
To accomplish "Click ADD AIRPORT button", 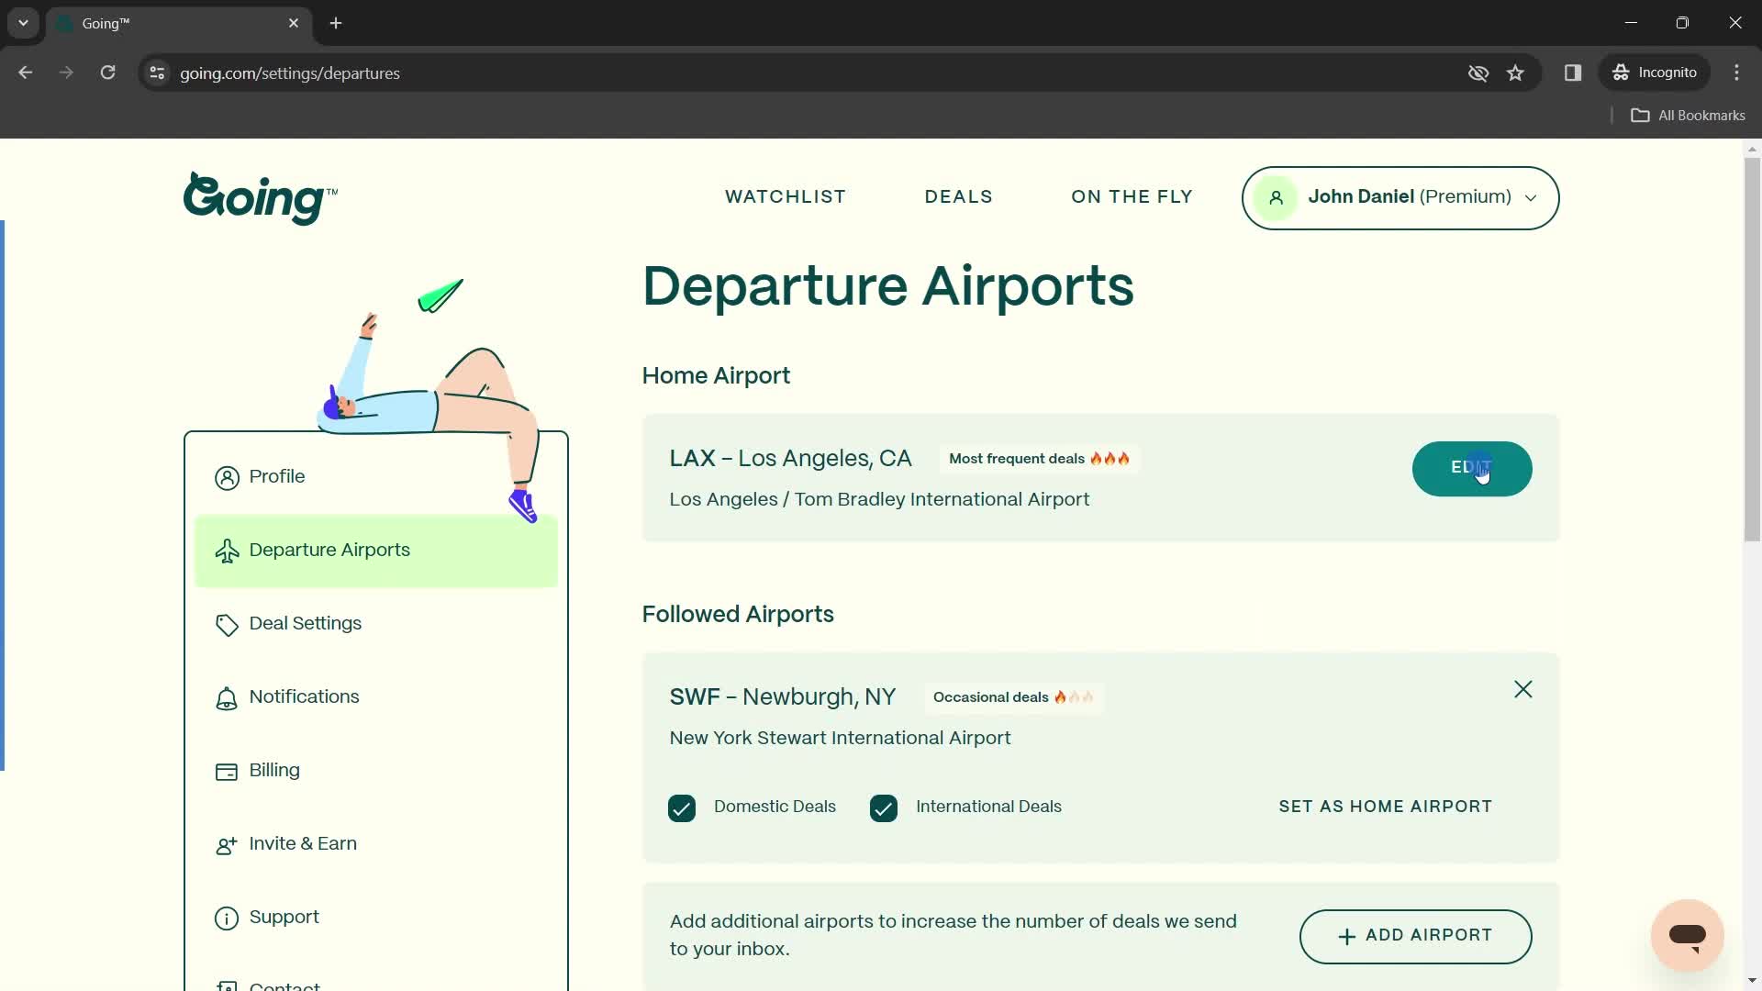I will click(1413, 935).
